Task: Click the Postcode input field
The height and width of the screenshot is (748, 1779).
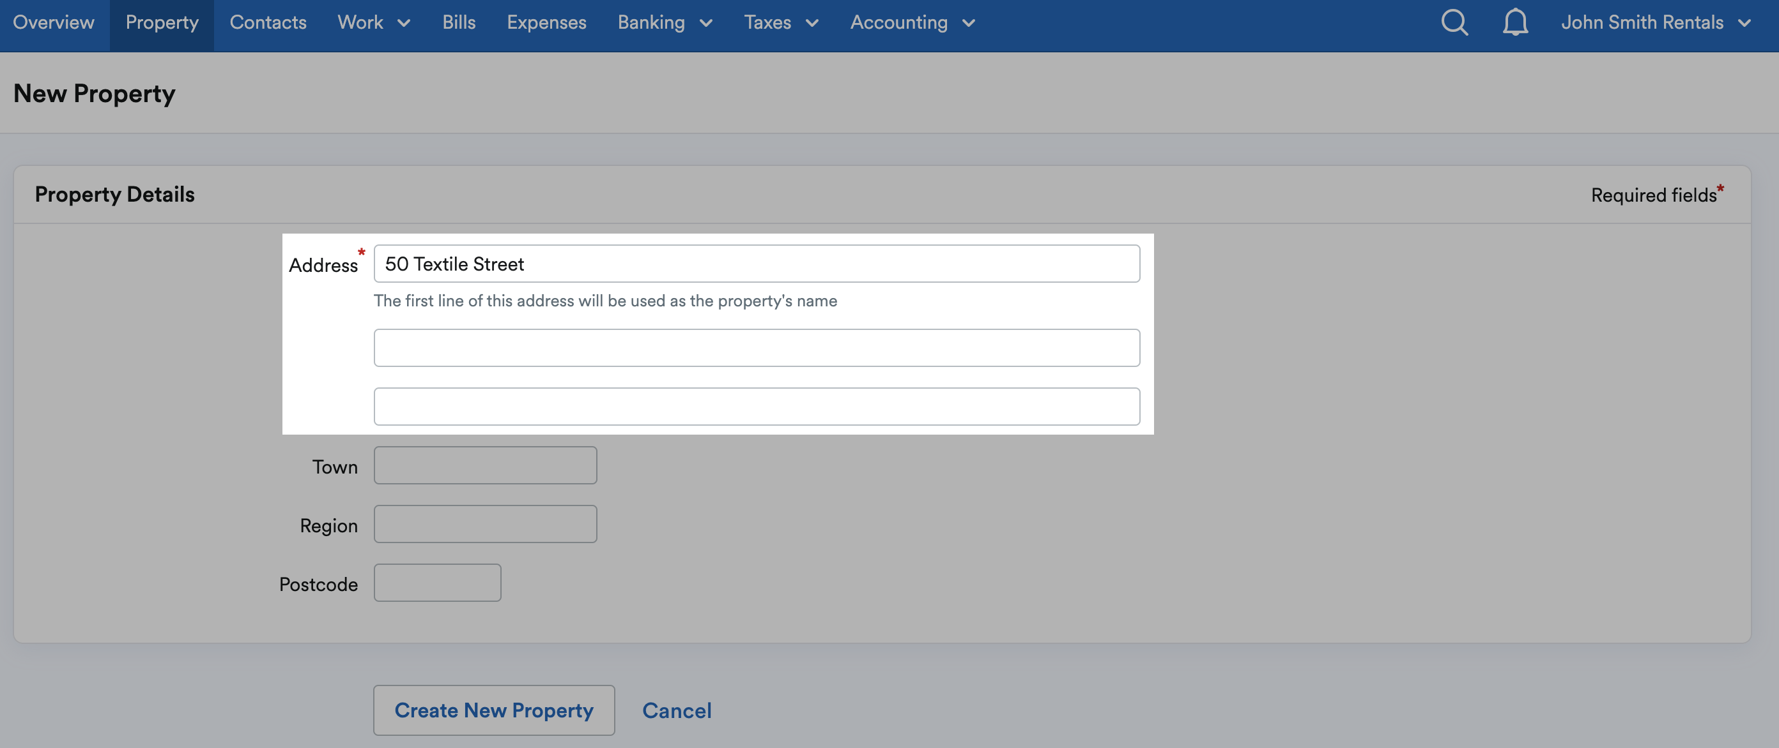Action: tap(438, 583)
